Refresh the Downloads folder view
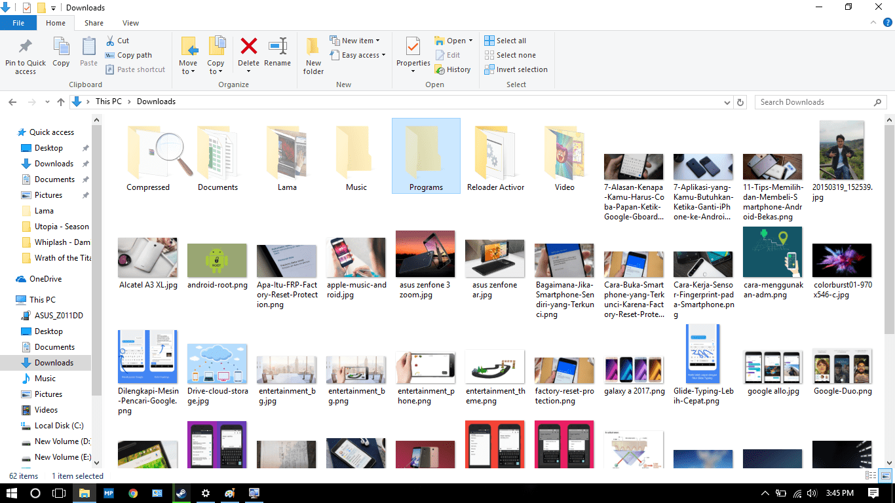This screenshot has height=503, width=895. pos(741,102)
